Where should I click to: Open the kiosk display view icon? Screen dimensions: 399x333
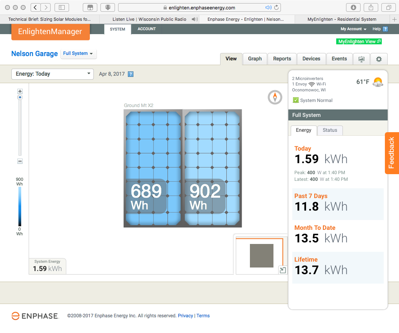tap(361, 59)
